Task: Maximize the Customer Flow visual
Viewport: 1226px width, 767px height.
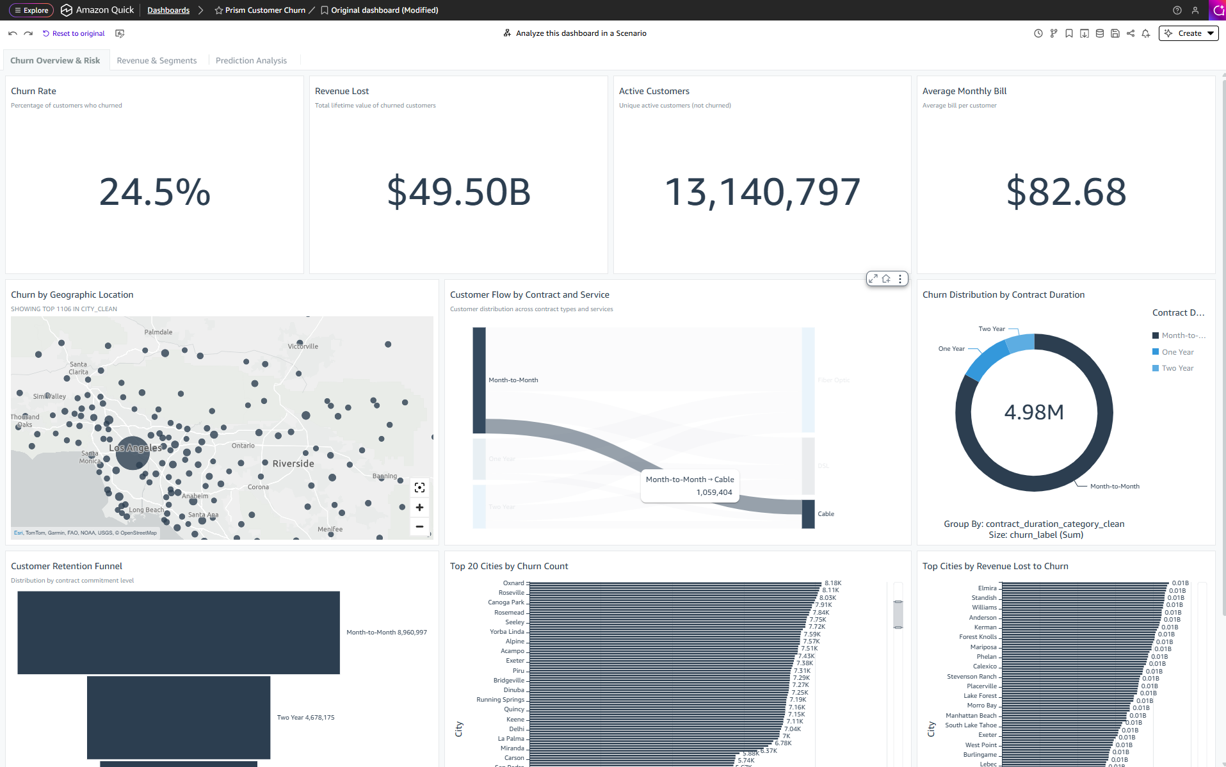Action: 873,279
